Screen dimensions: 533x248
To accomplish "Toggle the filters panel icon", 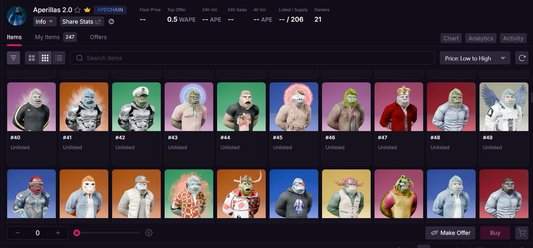I will 14,58.
